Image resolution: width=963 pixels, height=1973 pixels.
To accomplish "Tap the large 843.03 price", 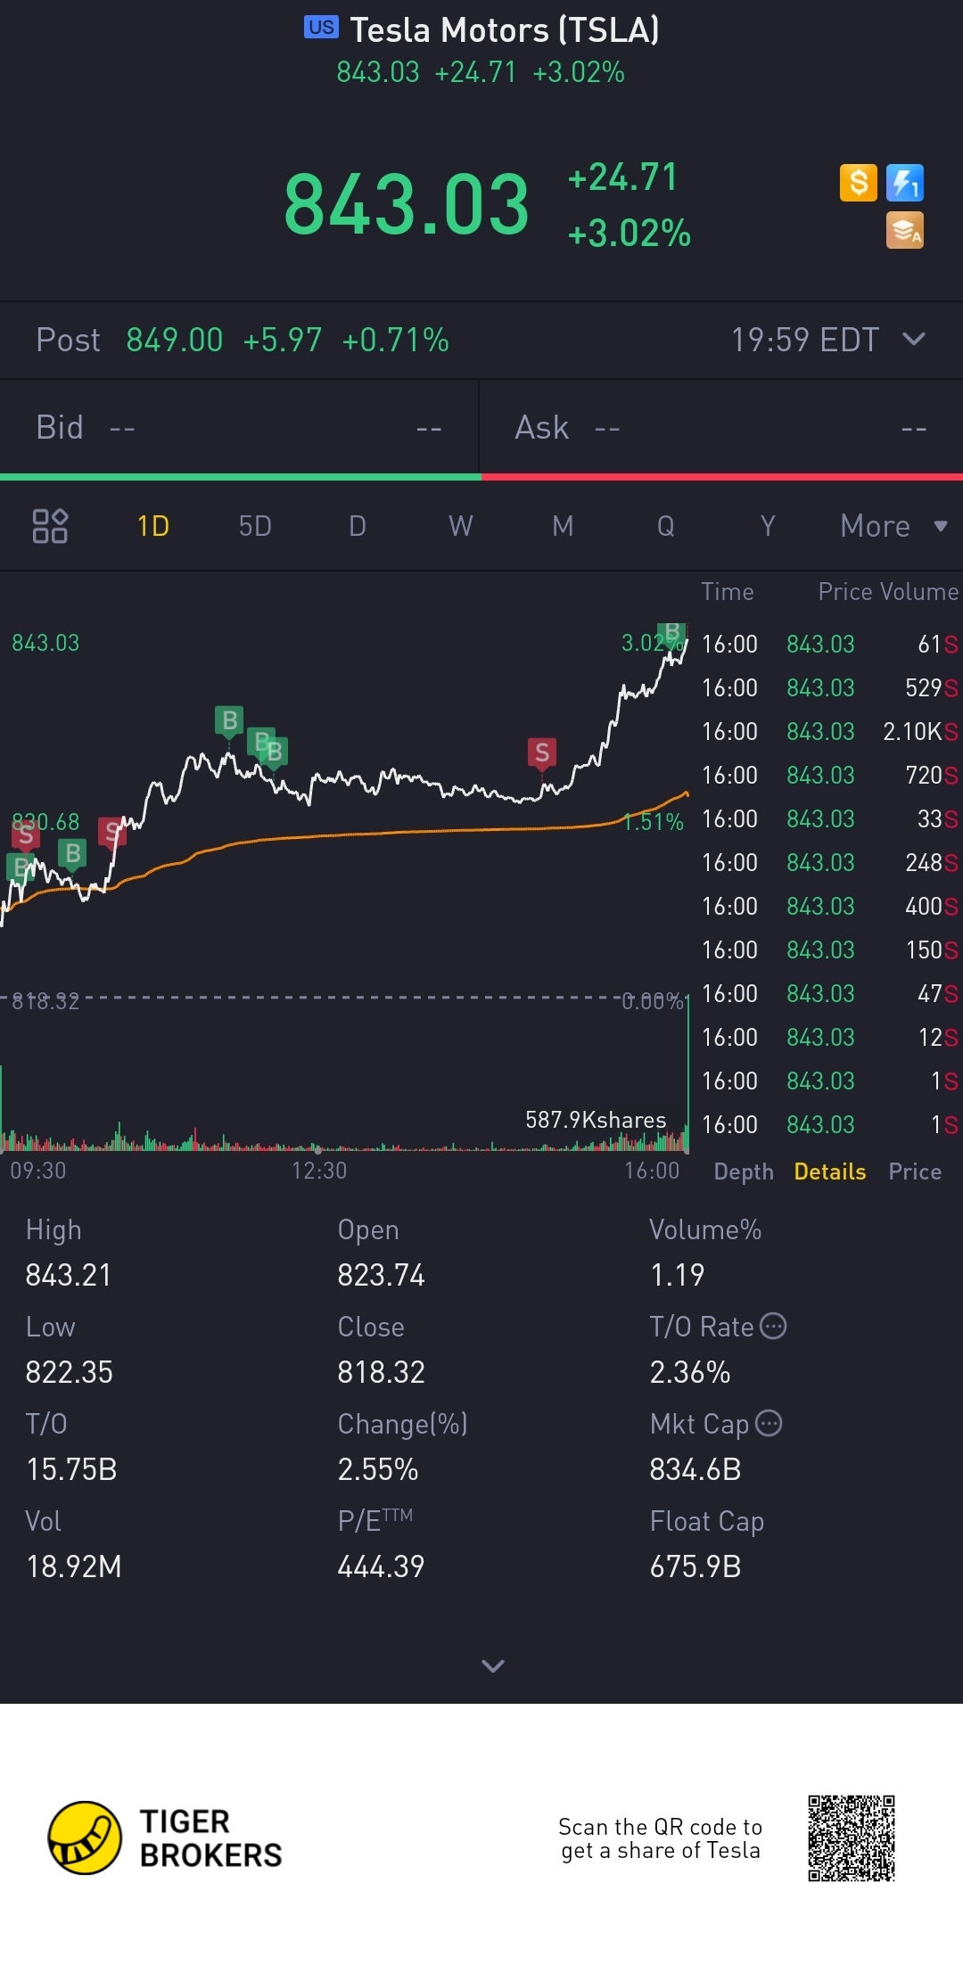I will click(407, 205).
